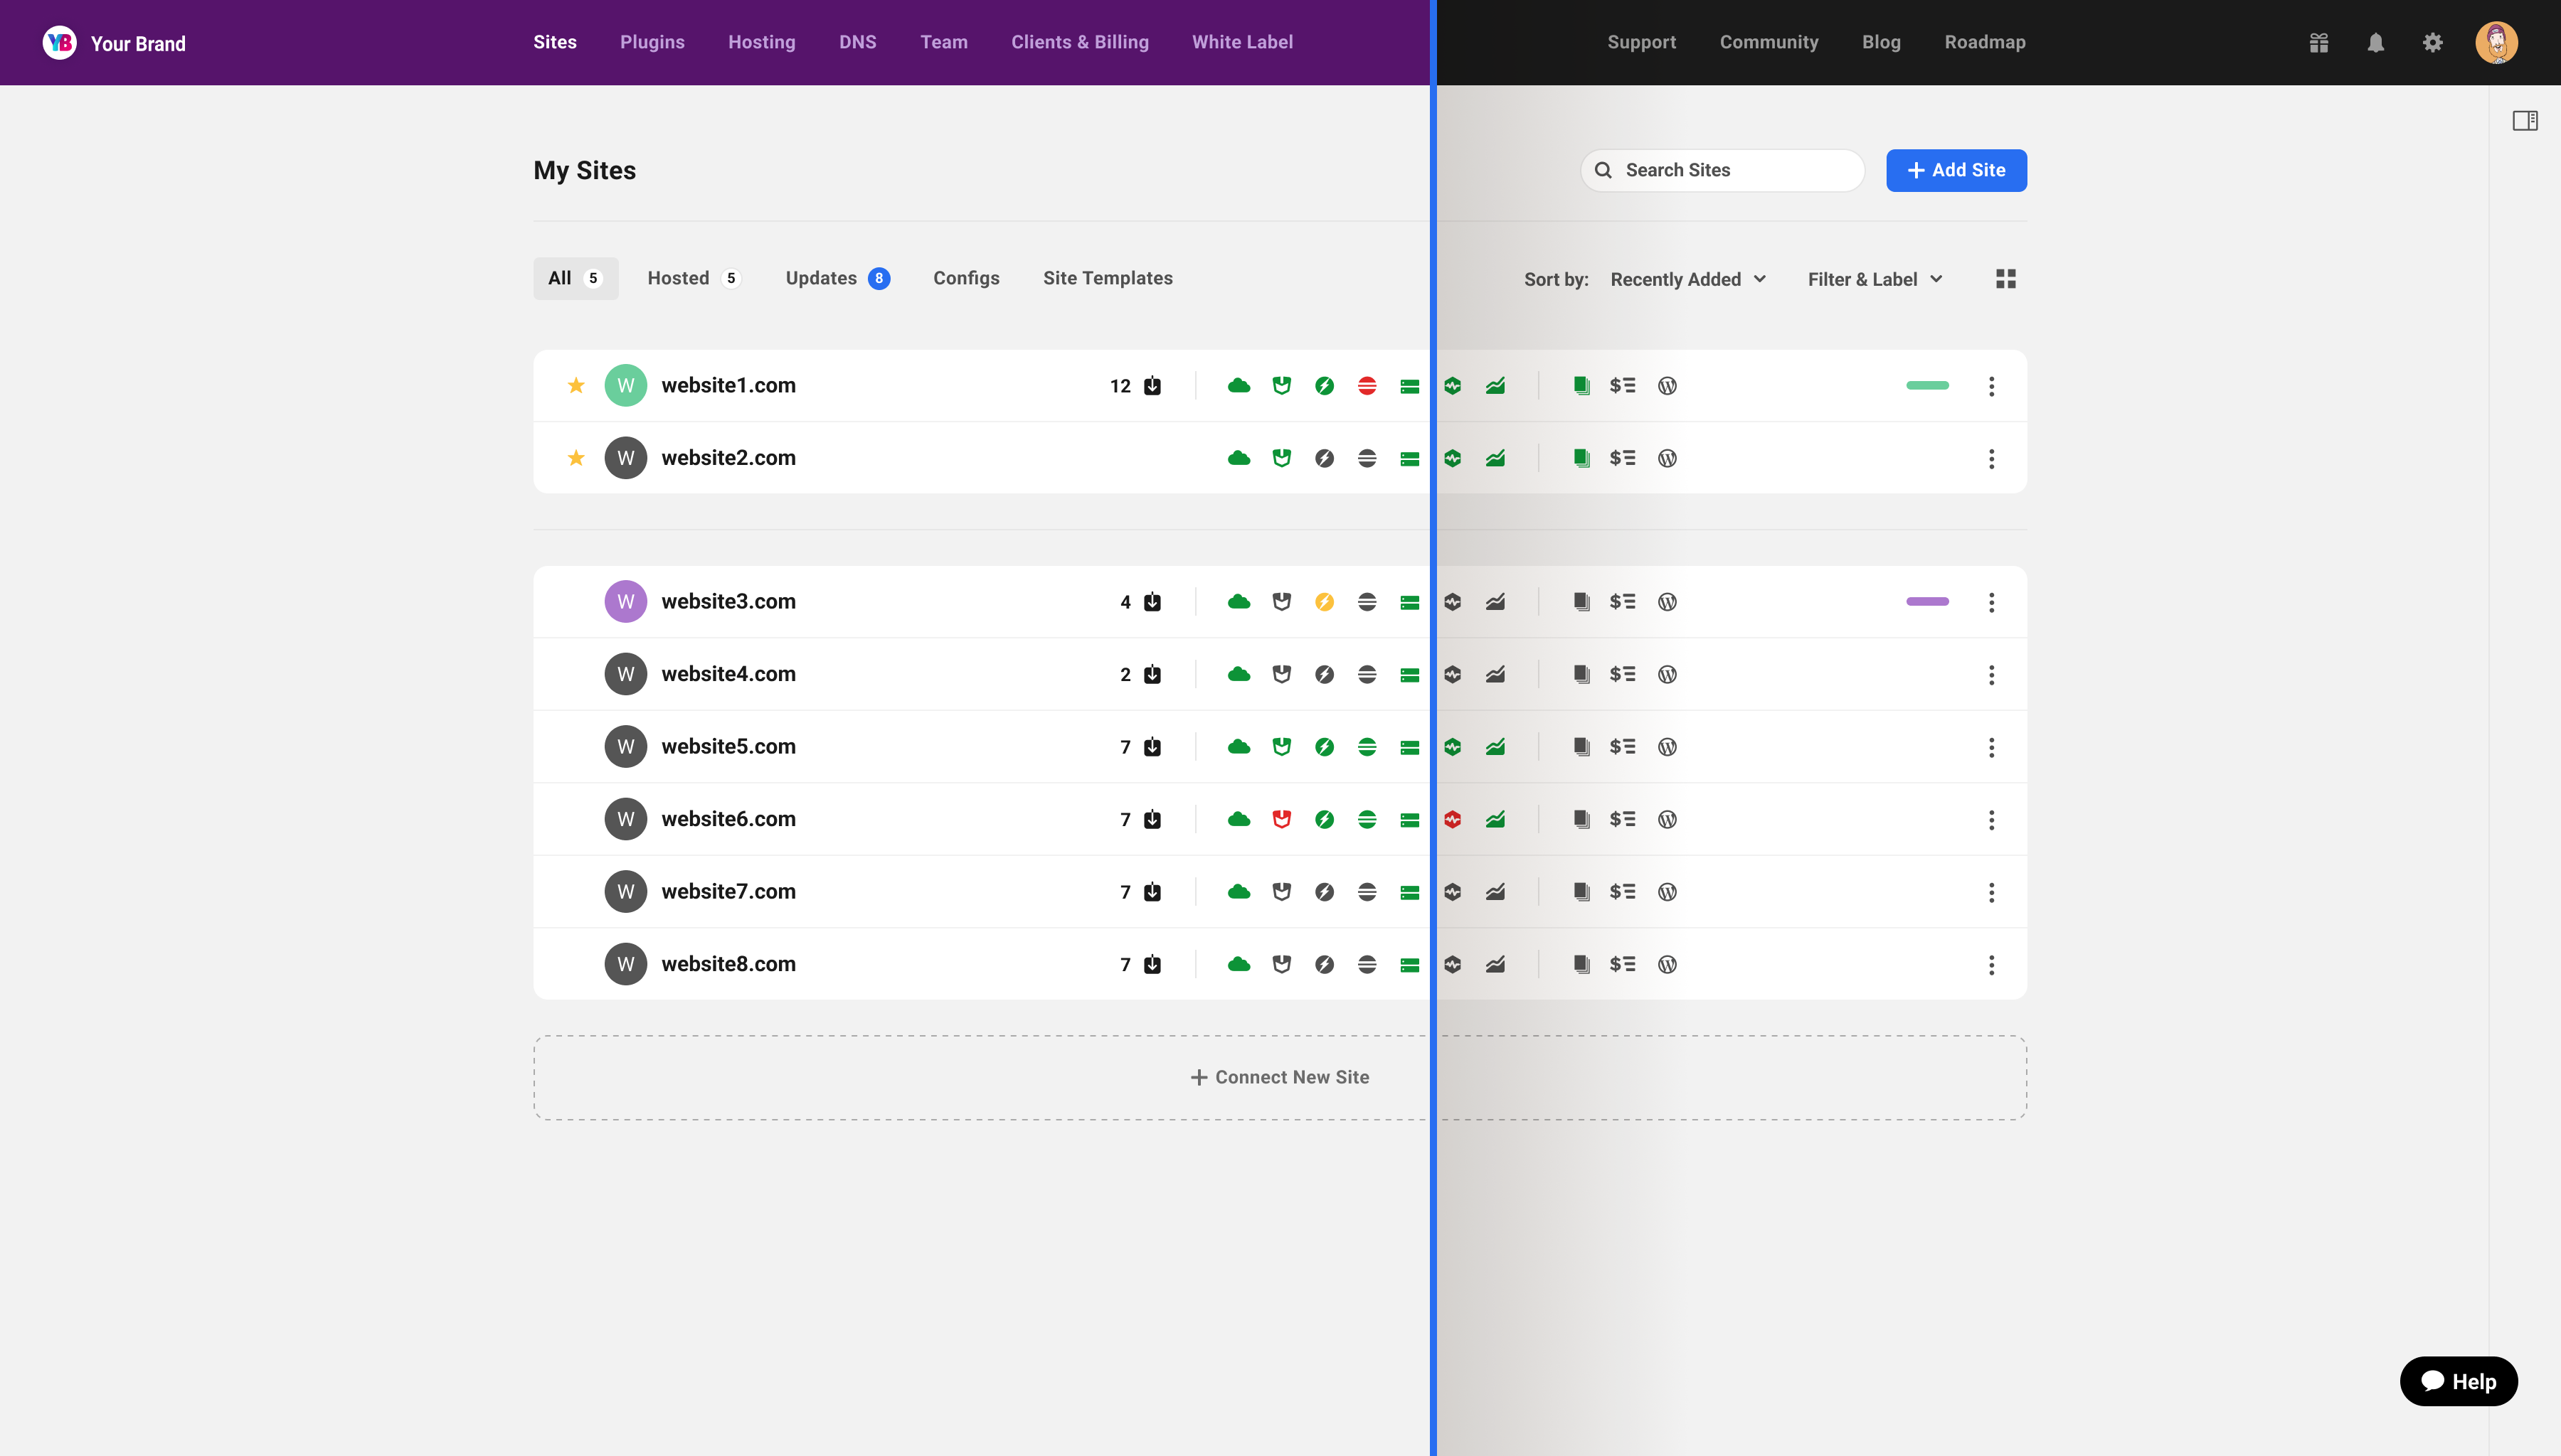Open the Hosting menu in the top navigation
The image size is (2561, 1456).
point(761,42)
